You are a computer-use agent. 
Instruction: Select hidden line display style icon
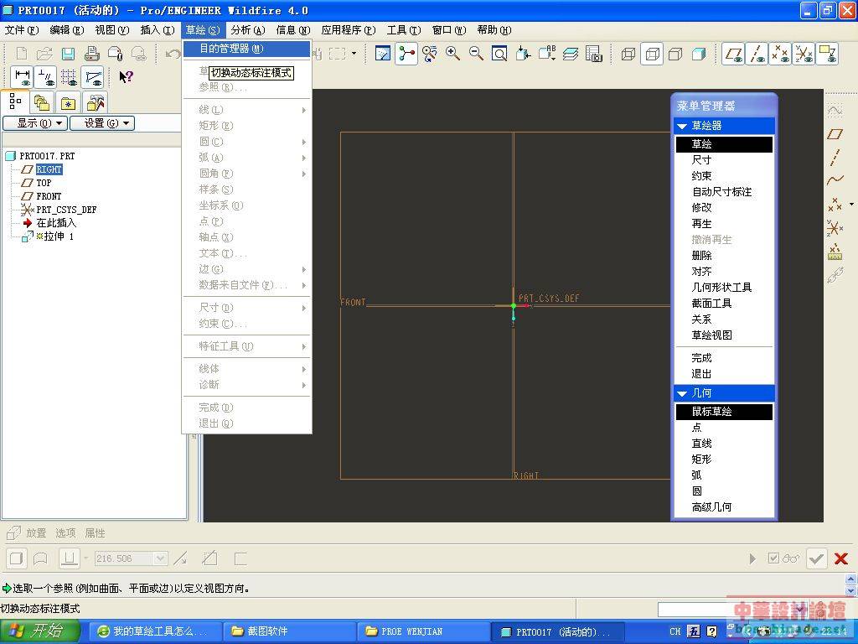point(652,54)
